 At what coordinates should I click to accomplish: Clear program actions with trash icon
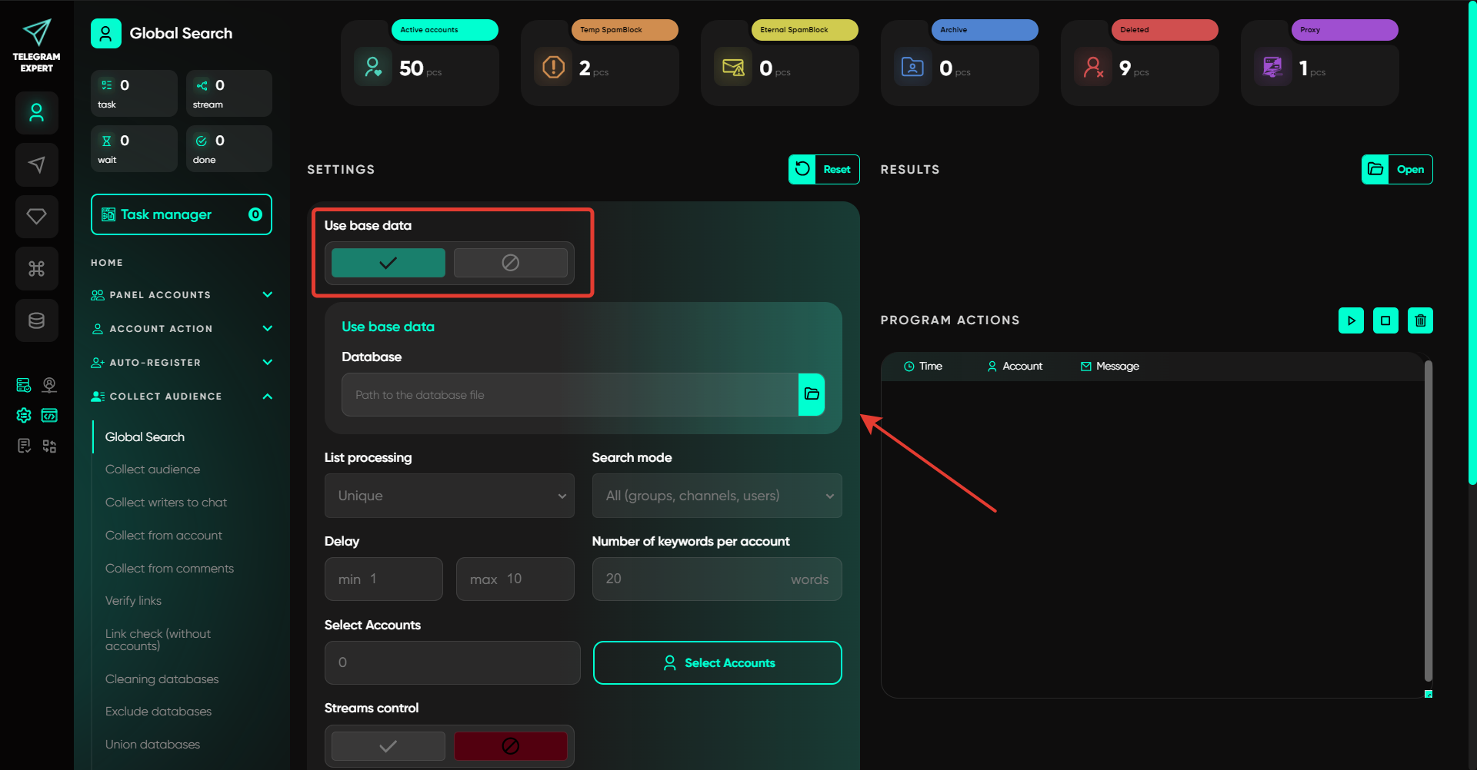[1420, 320]
